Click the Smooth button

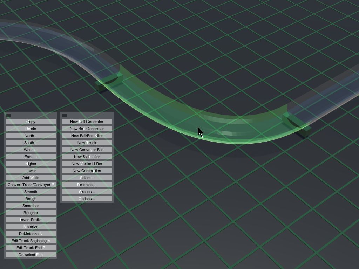tap(31, 192)
